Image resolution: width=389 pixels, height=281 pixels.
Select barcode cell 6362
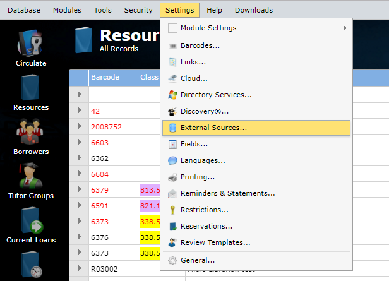click(113, 158)
